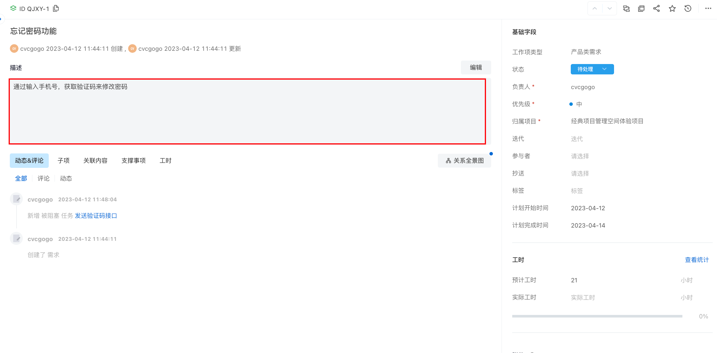Star this work item as favorite

click(x=672, y=9)
